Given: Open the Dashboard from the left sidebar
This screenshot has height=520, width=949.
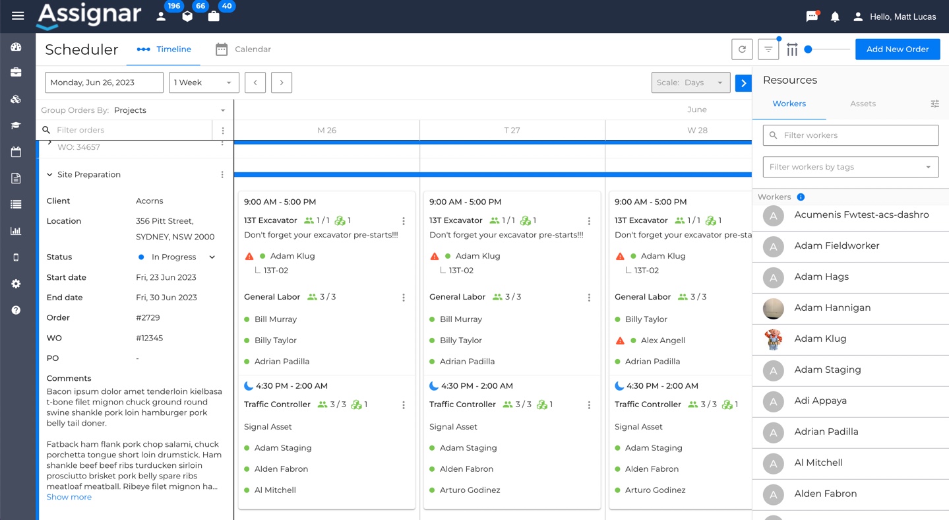Looking at the screenshot, I should pyautogui.click(x=16, y=47).
